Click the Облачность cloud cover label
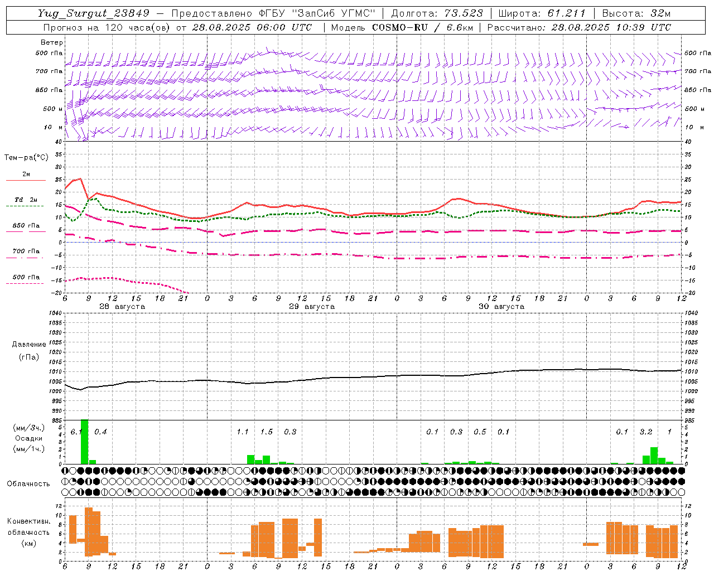 click(x=28, y=483)
